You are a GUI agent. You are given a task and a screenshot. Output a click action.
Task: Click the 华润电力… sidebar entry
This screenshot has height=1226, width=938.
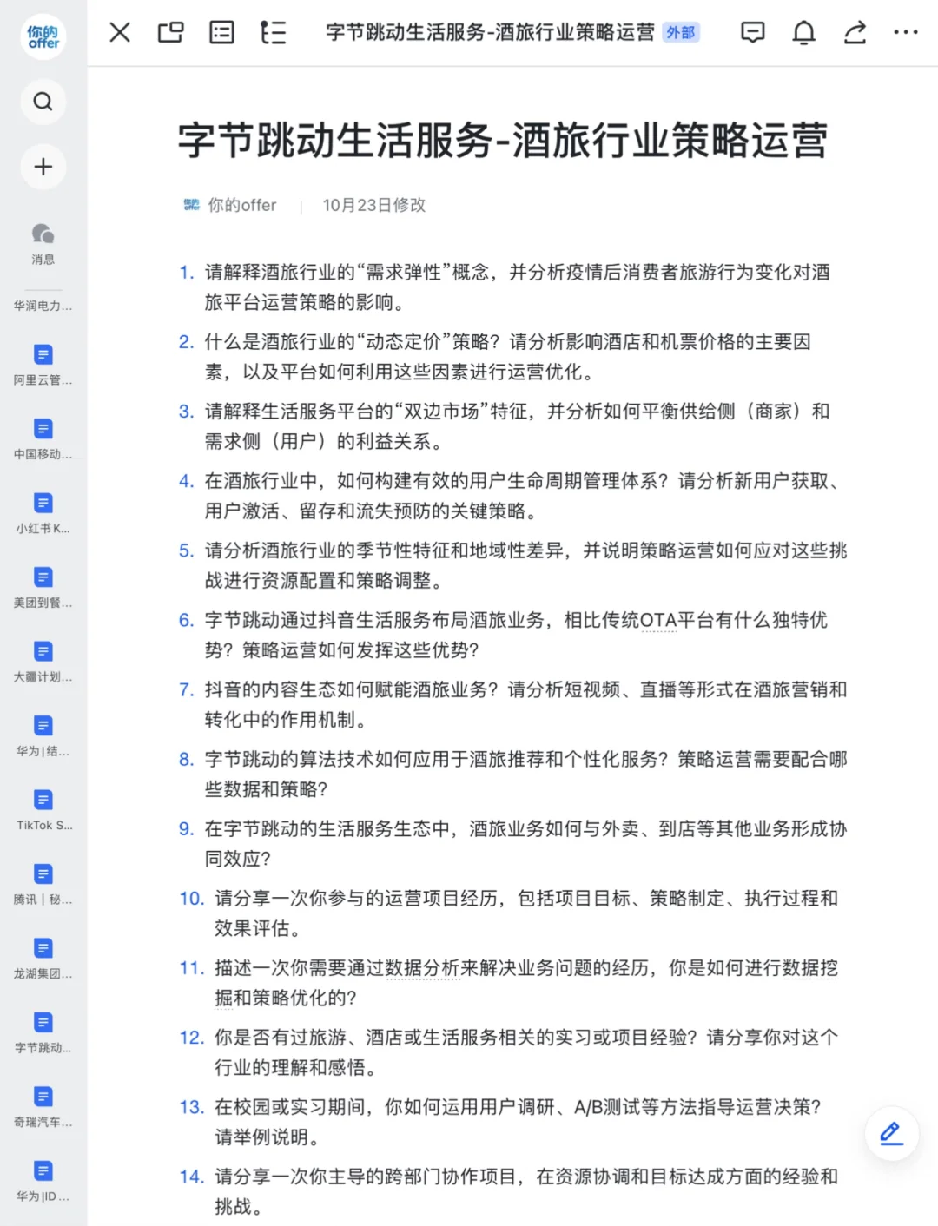pyautogui.click(x=43, y=306)
